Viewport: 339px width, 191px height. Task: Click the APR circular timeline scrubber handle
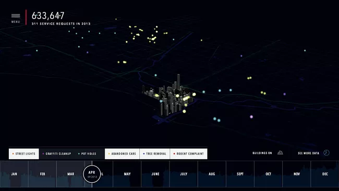[x=92, y=174]
